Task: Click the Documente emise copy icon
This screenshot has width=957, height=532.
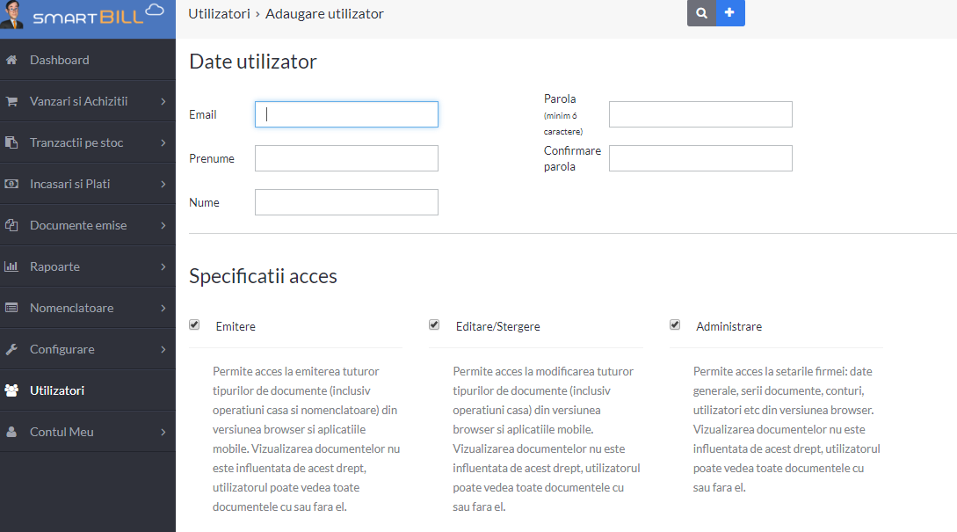Action: tap(11, 225)
